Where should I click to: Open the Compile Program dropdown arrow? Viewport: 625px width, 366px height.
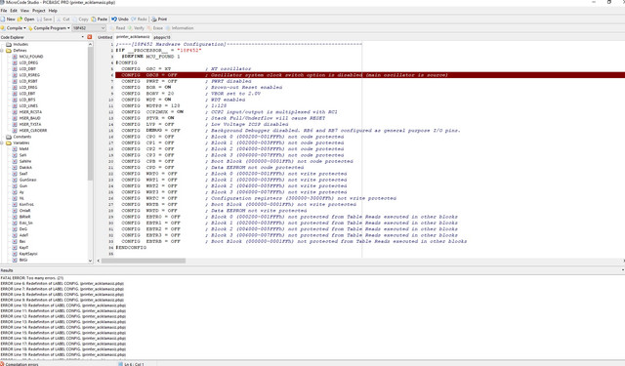pos(68,28)
